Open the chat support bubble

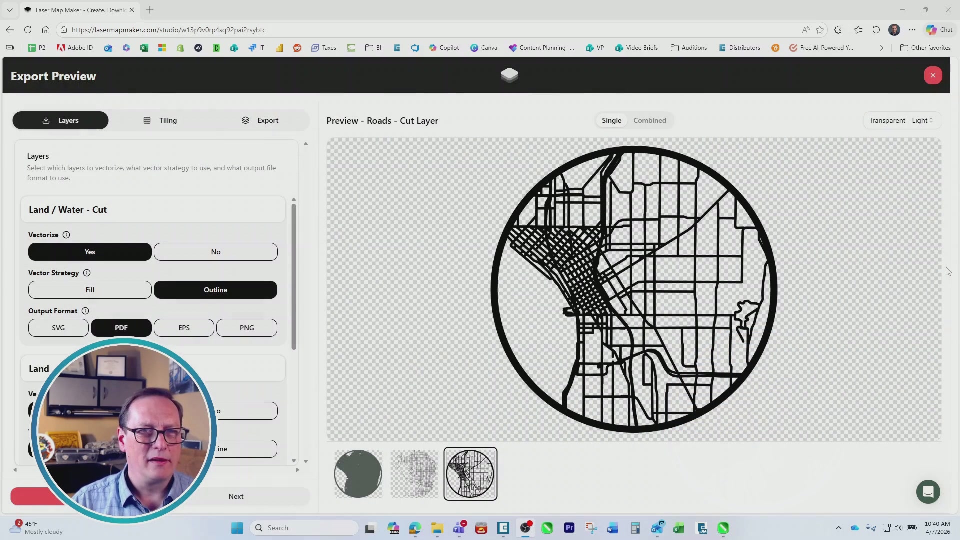928,492
